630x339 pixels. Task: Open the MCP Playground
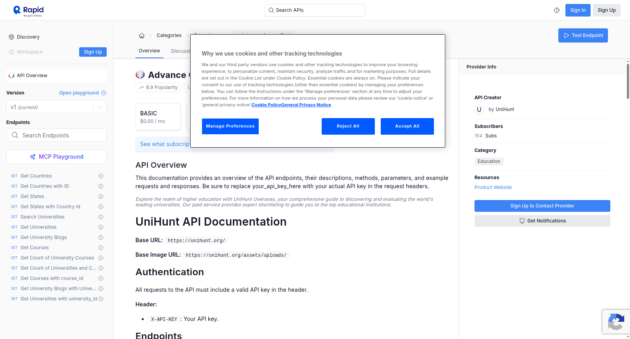pos(56,157)
